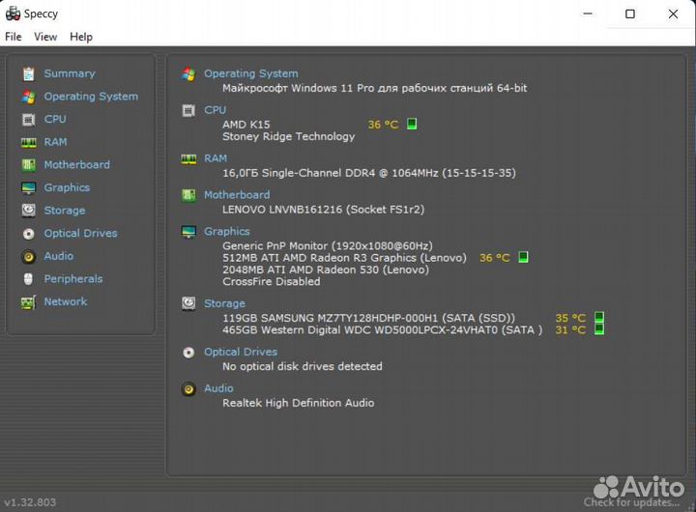Show Motherboard details from sidebar
696x512 pixels.
pyautogui.click(x=76, y=164)
